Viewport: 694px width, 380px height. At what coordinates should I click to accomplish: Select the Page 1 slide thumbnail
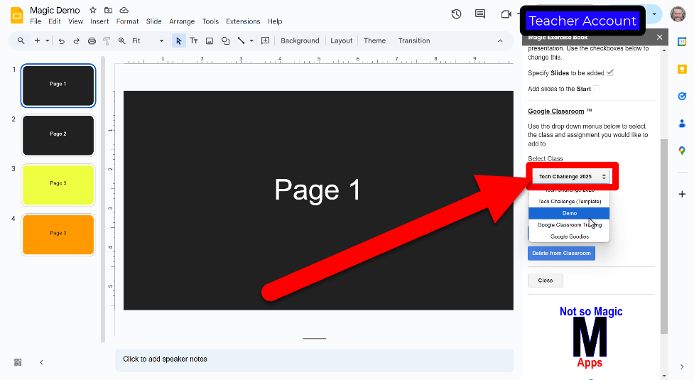point(58,85)
